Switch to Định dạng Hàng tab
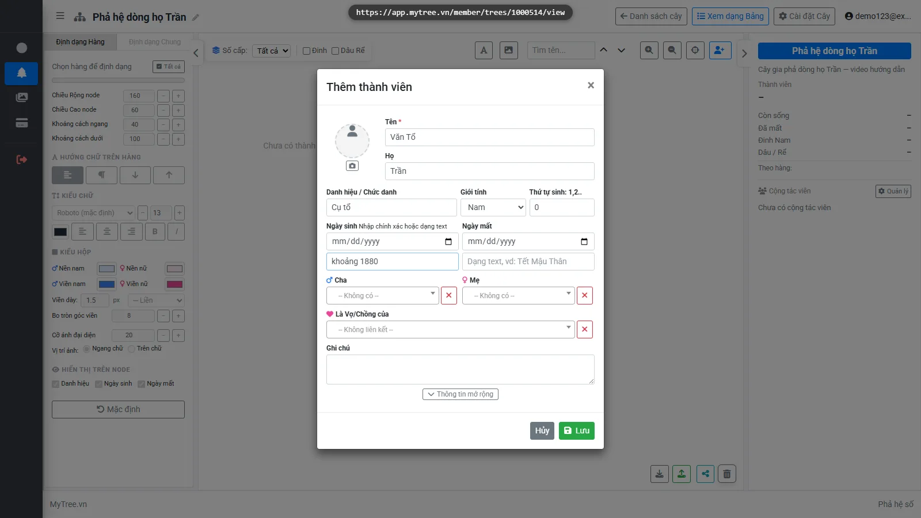 point(81,42)
